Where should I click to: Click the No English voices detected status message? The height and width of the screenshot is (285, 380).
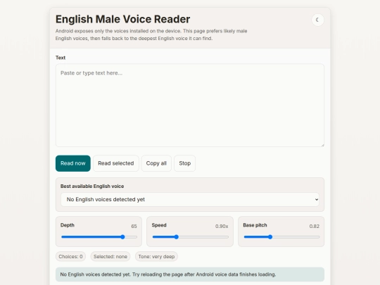190,274
